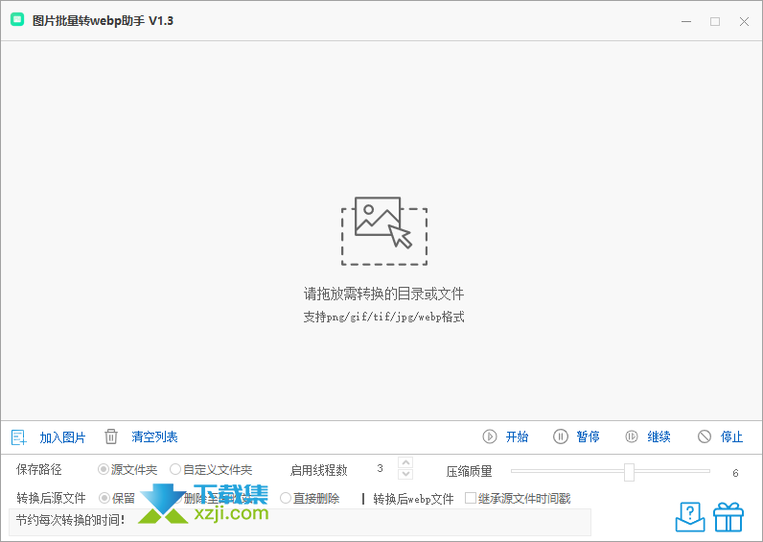Click the 加入图片 button
Viewport: 763px width, 542px height.
pos(62,437)
